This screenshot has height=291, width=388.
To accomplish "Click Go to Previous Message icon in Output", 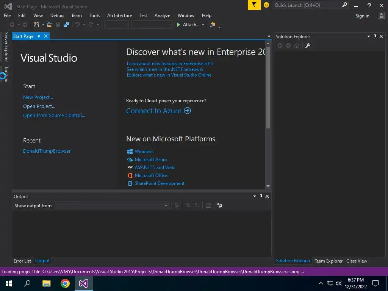I will pyautogui.click(x=189, y=206).
